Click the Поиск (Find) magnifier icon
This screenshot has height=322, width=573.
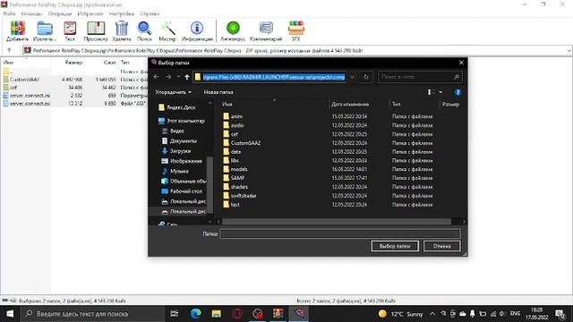(x=144, y=30)
